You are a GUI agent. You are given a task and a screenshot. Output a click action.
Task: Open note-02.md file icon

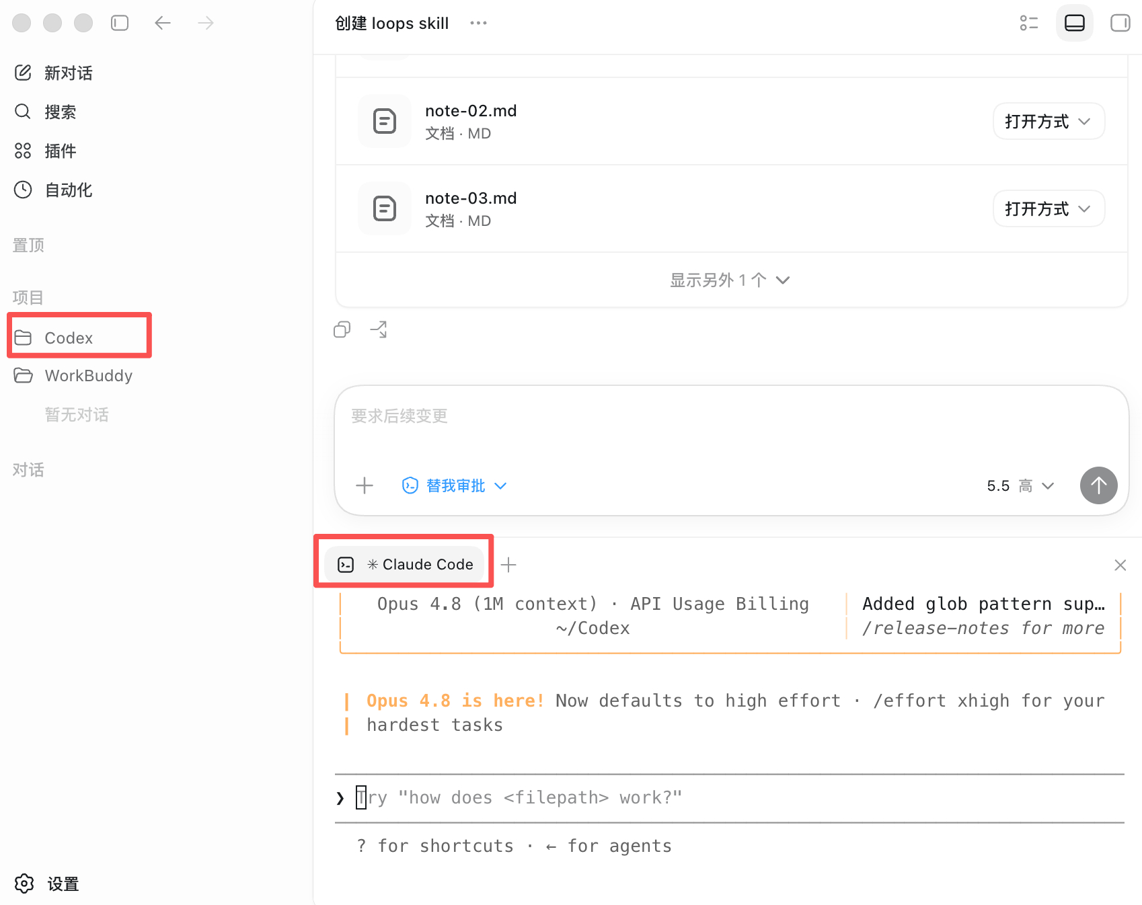pyautogui.click(x=385, y=121)
